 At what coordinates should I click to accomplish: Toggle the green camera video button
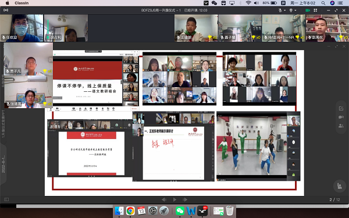(x=308, y=10)
